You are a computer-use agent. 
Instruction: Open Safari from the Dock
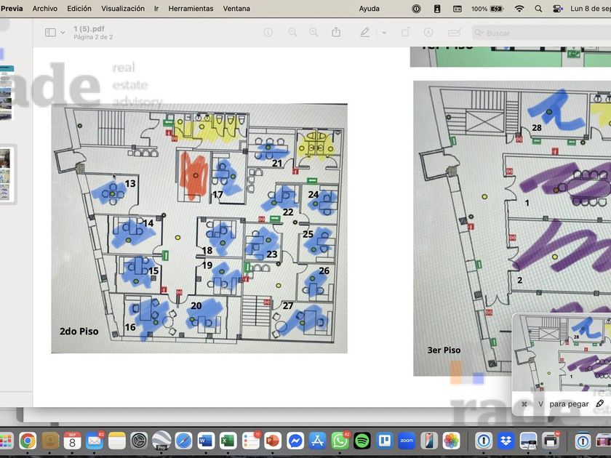183,441
